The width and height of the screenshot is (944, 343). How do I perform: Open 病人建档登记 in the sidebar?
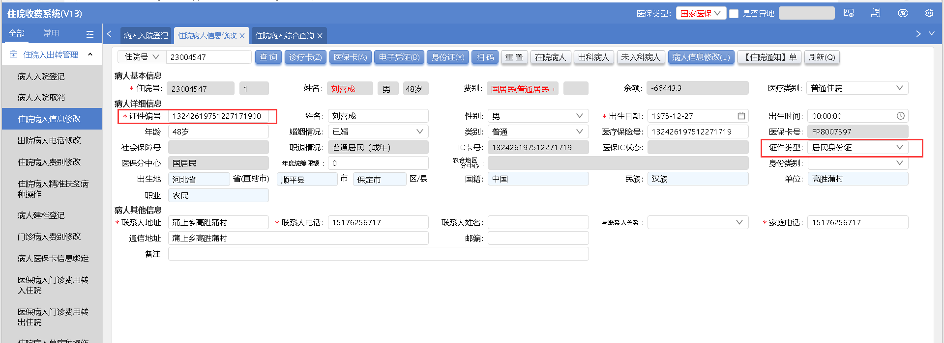pos(52,215)
